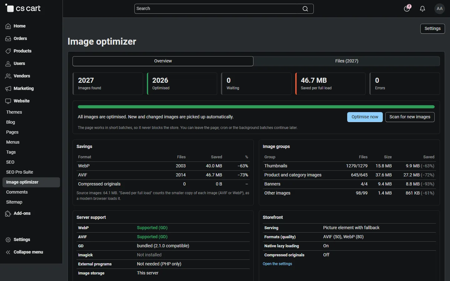Click the search magnifier icon
The width and height of the screenshot is (450, 281).
point(305,9)
